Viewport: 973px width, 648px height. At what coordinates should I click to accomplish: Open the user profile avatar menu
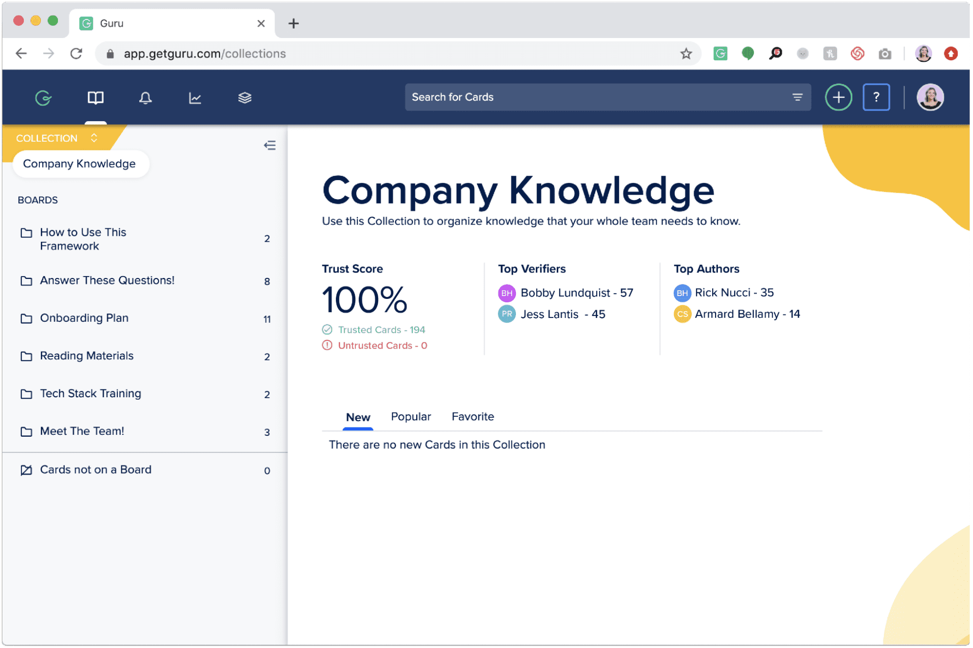(x=933, y=98)
